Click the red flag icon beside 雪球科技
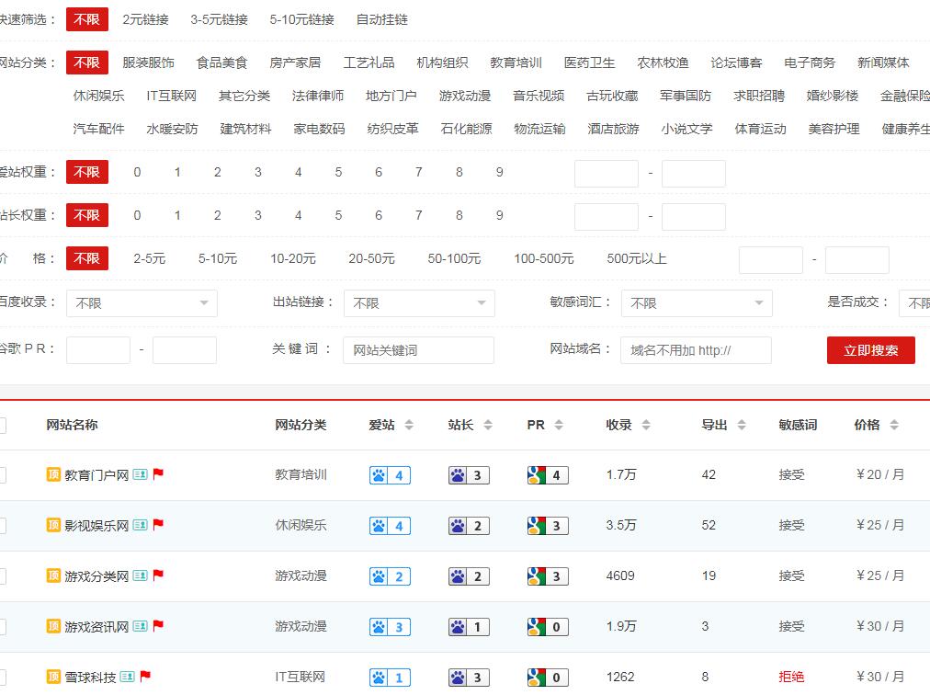930x695 pixels. click(143, 676)
